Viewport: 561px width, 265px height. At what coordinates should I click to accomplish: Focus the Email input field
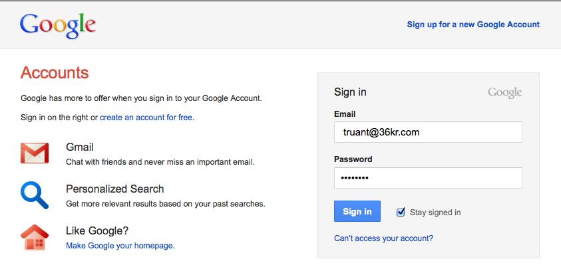tap(428, 132)
